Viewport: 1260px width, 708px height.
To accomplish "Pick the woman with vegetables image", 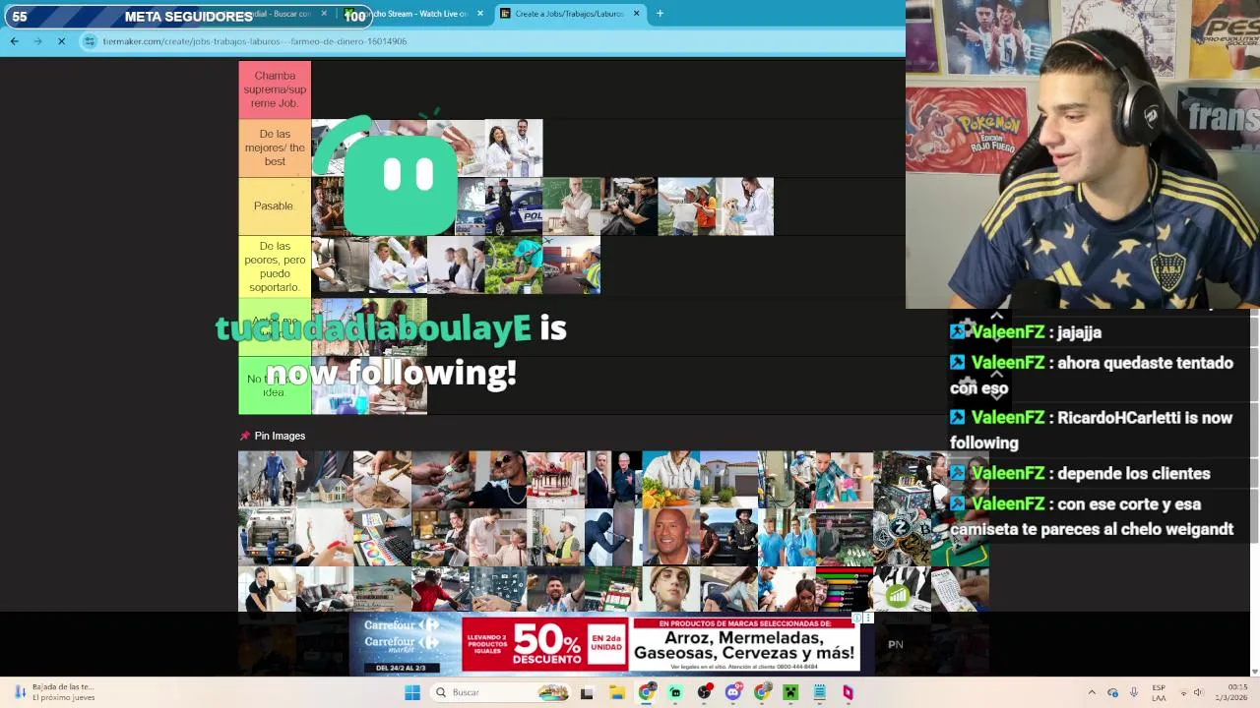I will tap(671, 480).
